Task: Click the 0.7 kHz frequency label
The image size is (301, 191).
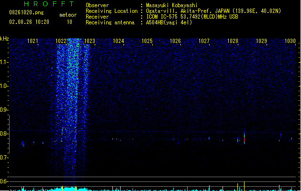Action: pyautogui.click(x=4, y=158)
